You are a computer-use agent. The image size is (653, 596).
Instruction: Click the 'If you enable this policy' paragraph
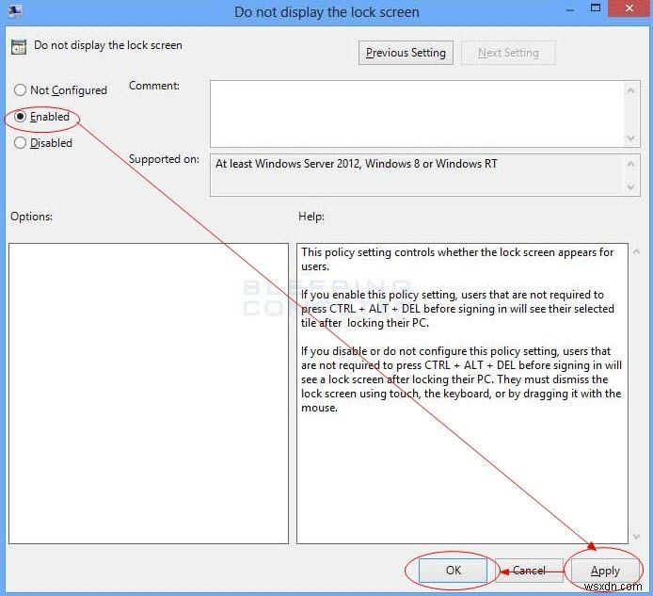(457, 309)
